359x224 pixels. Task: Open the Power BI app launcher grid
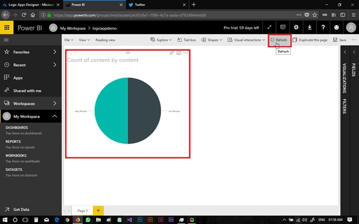(x=7, y=27)
